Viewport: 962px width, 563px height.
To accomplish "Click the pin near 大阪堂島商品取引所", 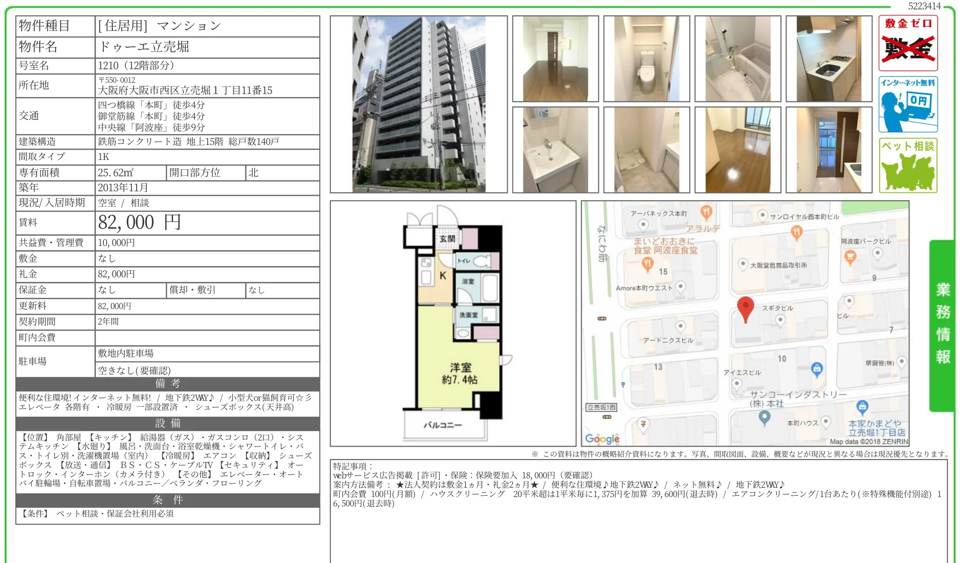I will (743, 262).
